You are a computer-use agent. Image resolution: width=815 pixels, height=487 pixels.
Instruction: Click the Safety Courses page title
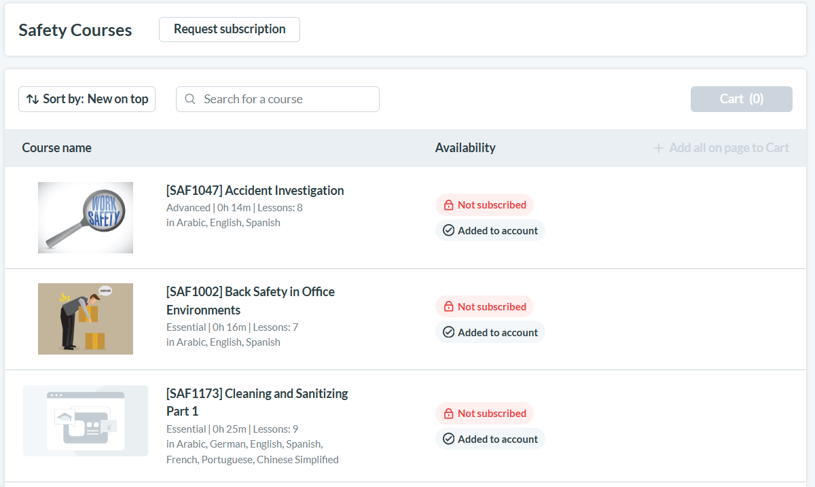point(75,31)
